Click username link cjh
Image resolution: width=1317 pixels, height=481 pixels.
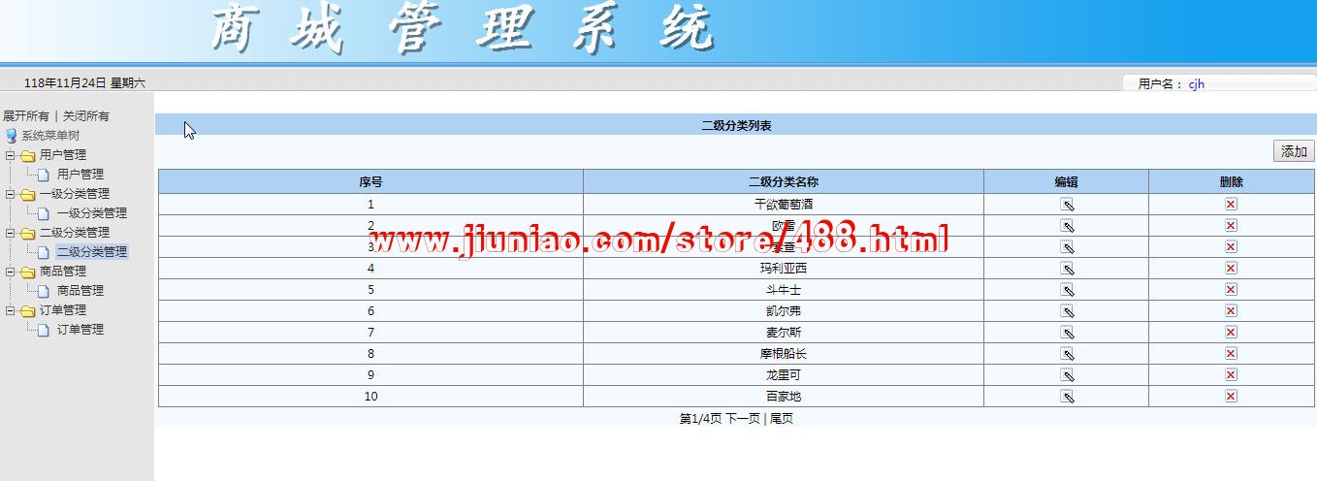[x=1196, y=84]
